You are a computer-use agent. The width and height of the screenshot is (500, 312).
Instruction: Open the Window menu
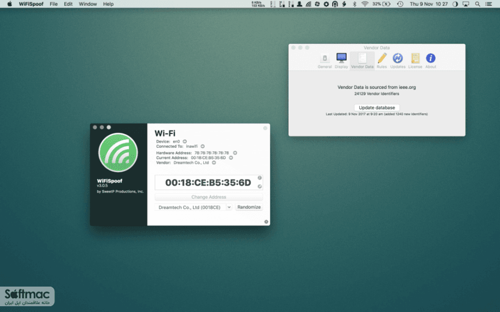(88, 4)
